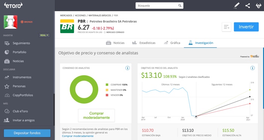Viewport: 264px width, 140px height.
Task: Open Noticias in the sidebar
Action: pos(18,61)
